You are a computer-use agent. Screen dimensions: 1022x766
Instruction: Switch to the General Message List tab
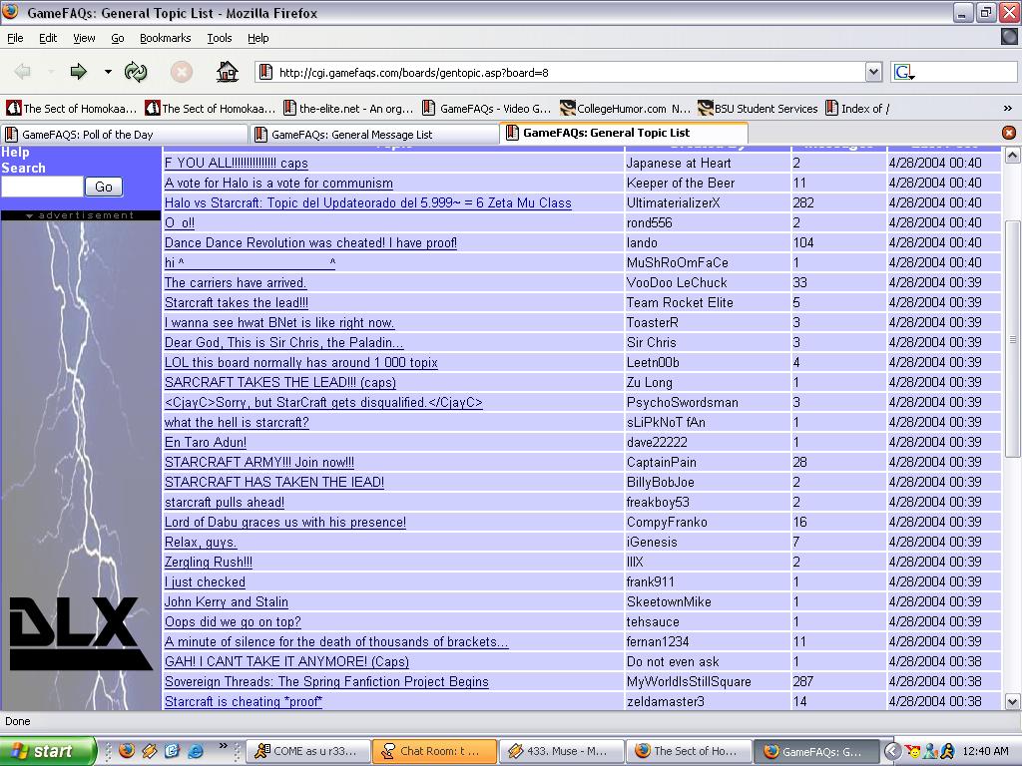374,135
